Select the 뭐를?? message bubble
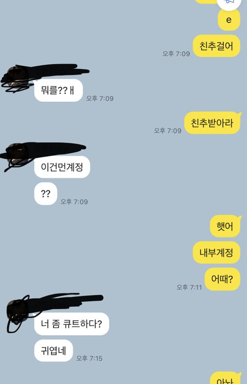Image resolution: width=247 pixels, height=384 pixels. click(58, 90)
